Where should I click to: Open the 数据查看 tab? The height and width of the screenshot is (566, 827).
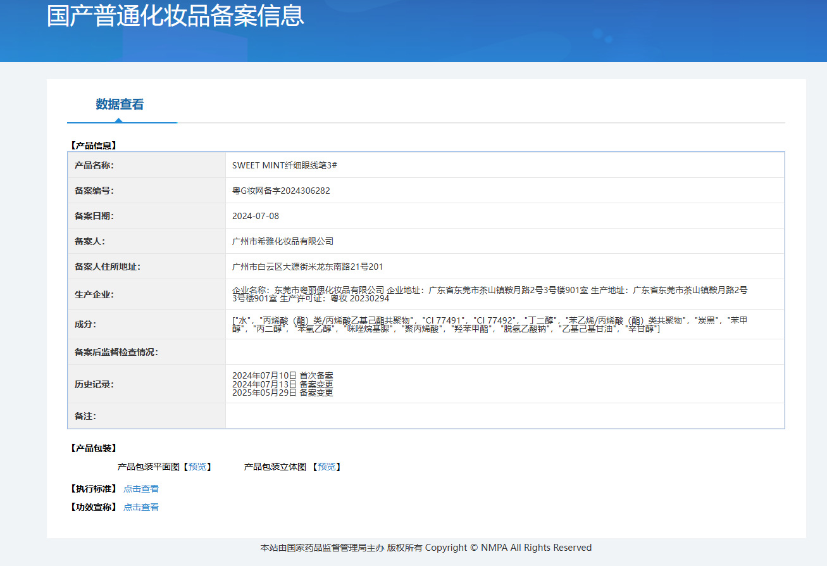[120, 104]
